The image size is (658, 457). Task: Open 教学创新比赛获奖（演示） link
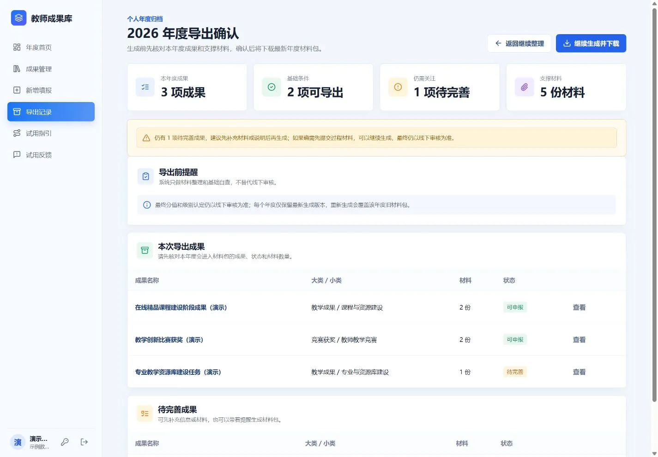pyautogui.click(x=169, y=340)
